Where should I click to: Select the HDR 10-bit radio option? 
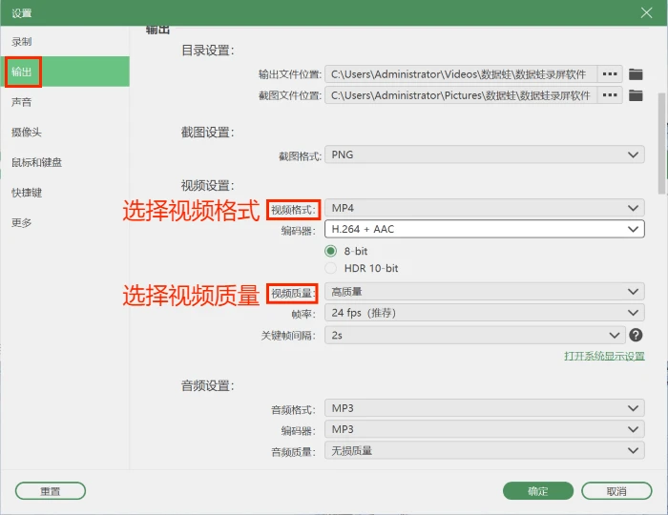tap(330, 268)
